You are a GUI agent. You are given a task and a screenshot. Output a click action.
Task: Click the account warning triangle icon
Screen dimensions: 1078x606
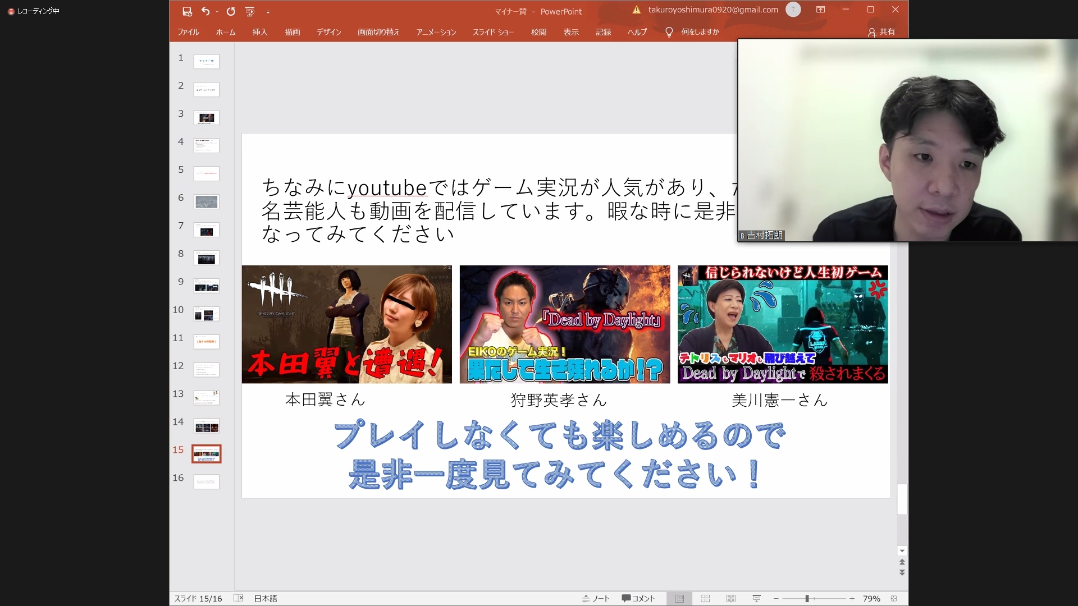636,10
